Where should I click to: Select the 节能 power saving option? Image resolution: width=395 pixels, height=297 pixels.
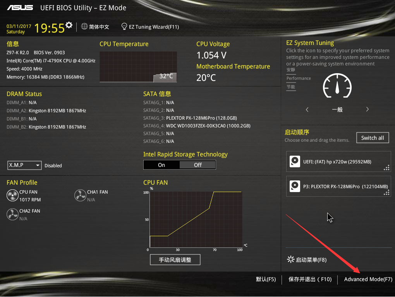(x=291, y=87)
